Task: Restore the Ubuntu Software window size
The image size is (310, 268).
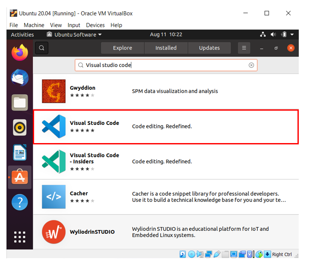Action: click(276, 48)
